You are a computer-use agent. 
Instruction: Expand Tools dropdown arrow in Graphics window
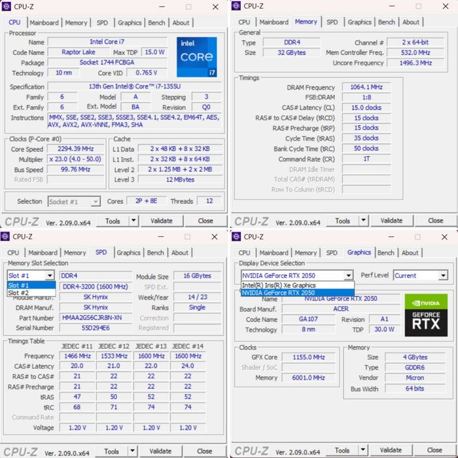tap(362, 450)
